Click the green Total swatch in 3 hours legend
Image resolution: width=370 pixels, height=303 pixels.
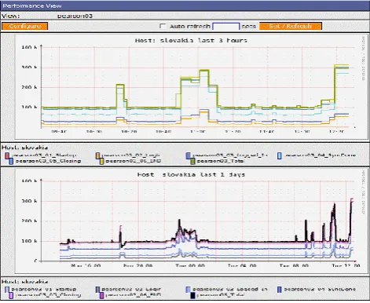coord(192,161)
